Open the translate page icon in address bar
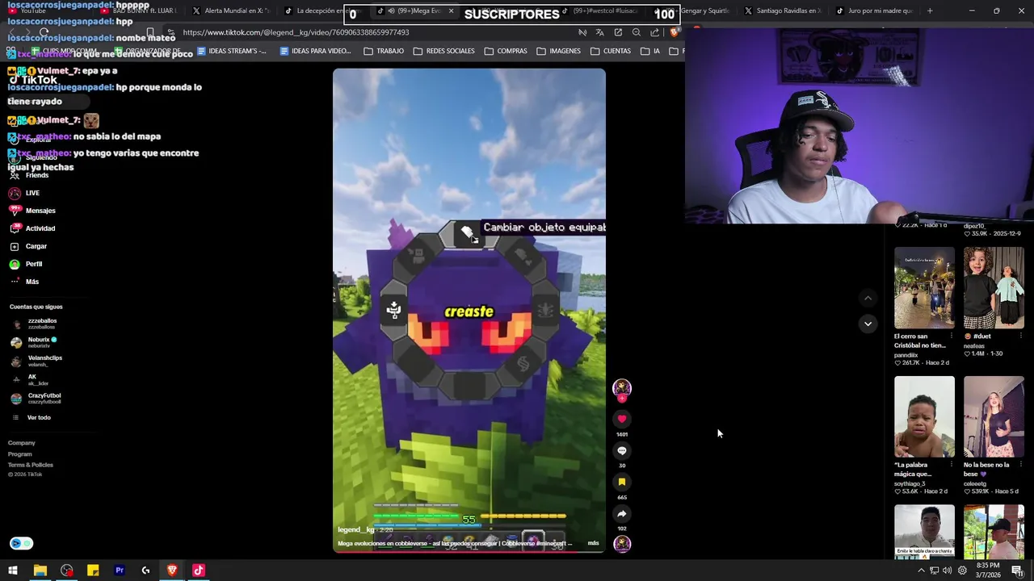Image resolution: width=1034 pixels, height=581 pixels. (x=599, y=32)
